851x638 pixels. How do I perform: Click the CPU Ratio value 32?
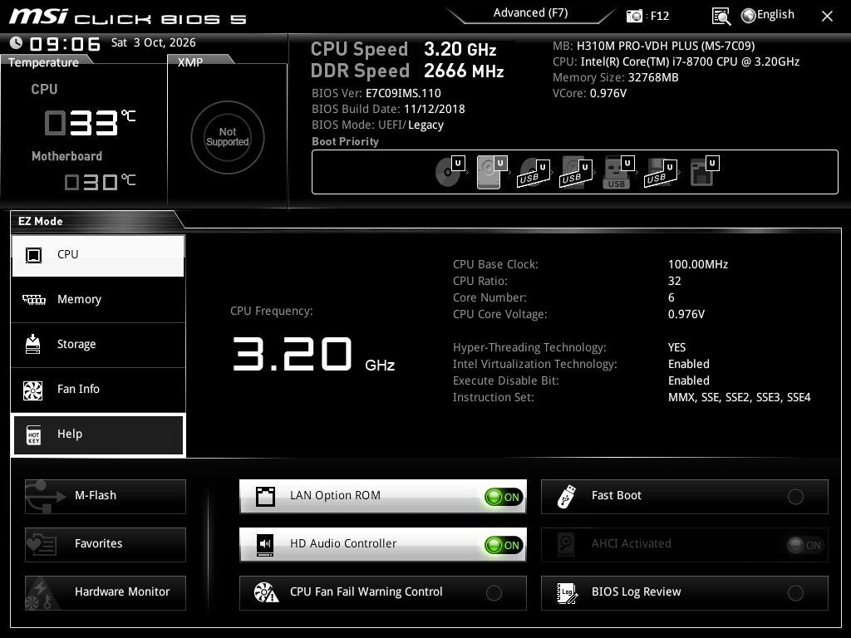point(674,281)
